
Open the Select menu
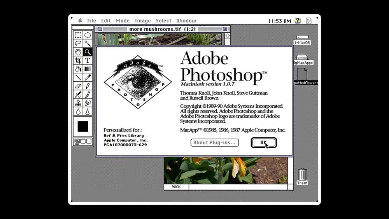coord(163,21)
